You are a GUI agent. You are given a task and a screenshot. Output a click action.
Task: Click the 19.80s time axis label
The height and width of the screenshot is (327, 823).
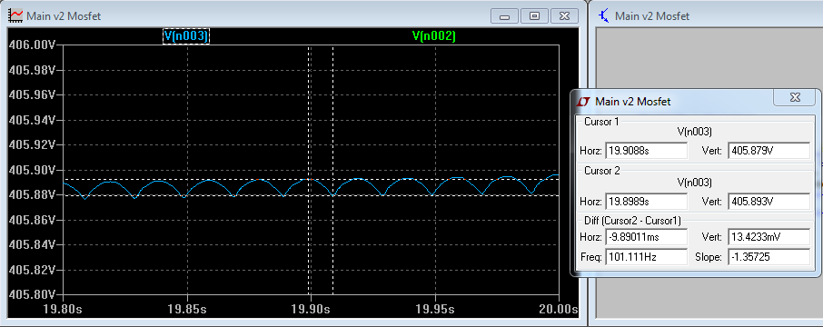(63, 309)
